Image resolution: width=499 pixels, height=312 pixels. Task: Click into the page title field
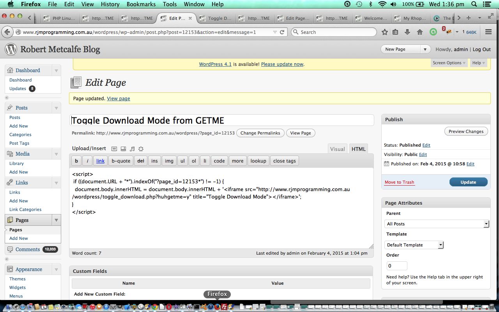221,120
